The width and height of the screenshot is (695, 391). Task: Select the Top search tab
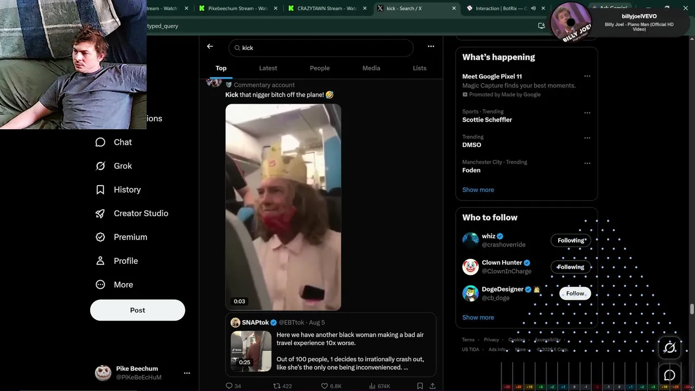tap(221, 68)
